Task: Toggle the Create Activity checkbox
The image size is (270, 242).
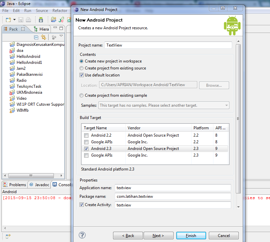Action: point(81,205)
